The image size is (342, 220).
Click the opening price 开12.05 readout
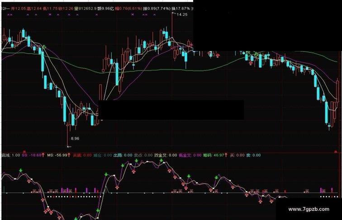(x=19, y=9)
